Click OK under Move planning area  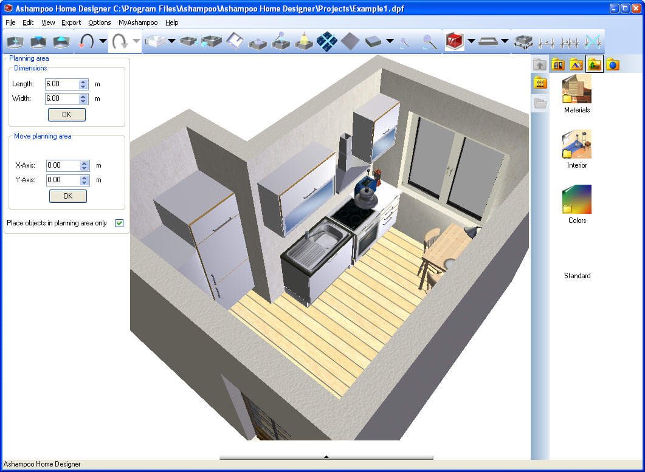68,196
